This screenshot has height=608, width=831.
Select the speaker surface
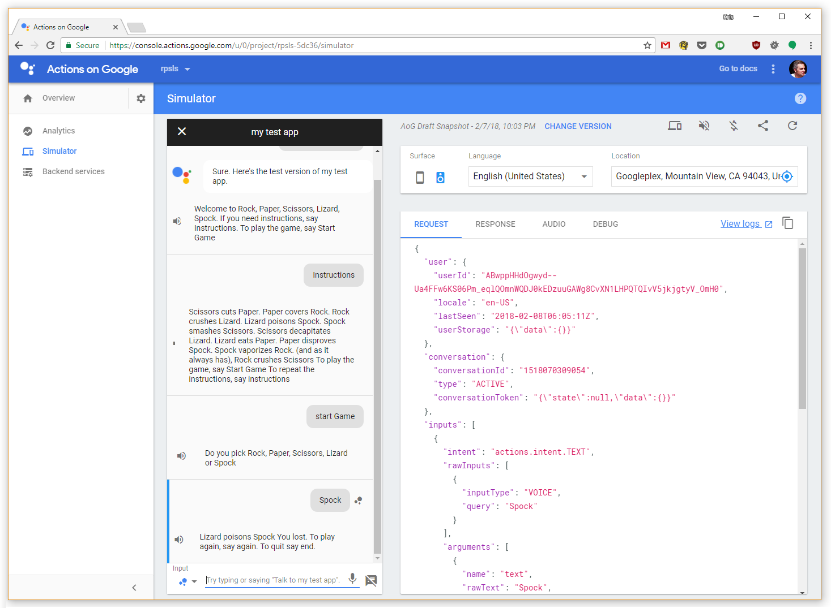(440, 178)
